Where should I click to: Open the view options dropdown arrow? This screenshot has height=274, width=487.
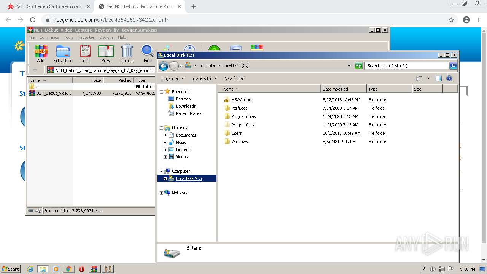coord(428,78)
